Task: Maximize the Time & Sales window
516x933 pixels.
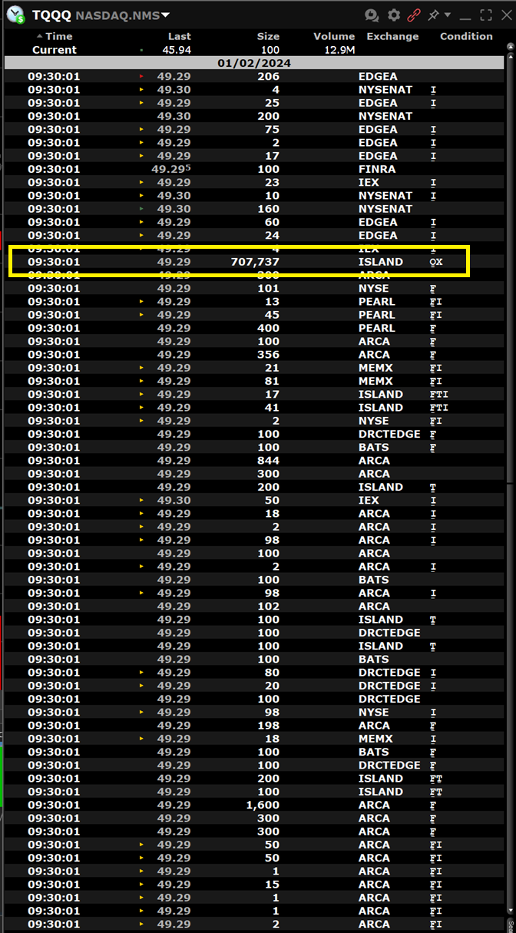Action: pyautogui.click(x=485, y=15)
